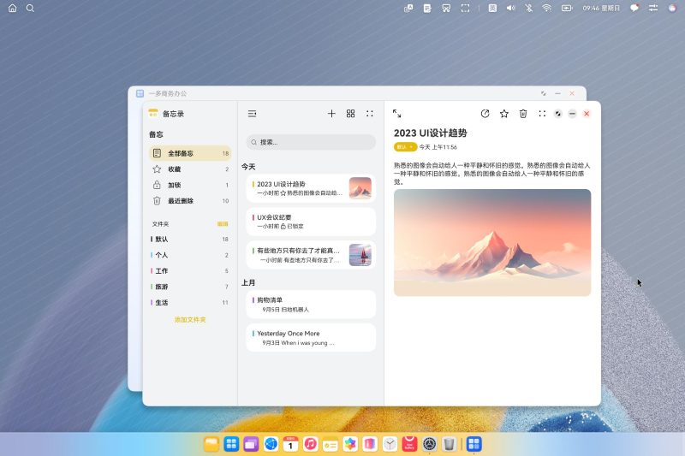Click the 全部备忘 notes icon in sidebar
This screenshot has height=456, width=685.
click(x=157, y=153)
